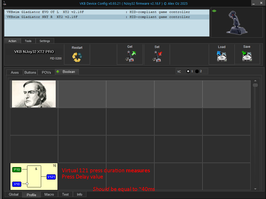This screenshot has height=199, width=266.
Task: Click the boolean grid scrollbar thumb
Action: click(255, 85)
